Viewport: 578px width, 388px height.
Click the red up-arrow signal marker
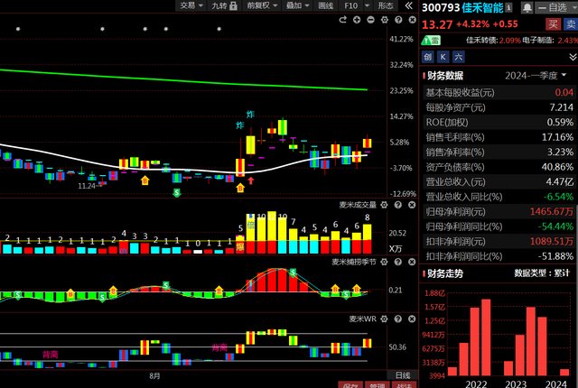251,180
